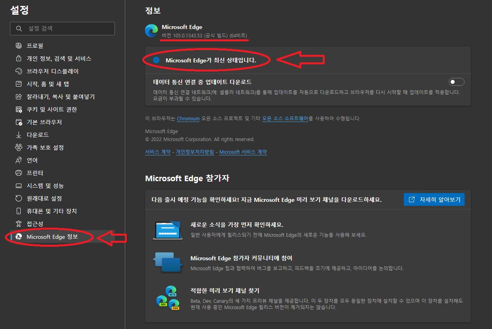Click the Microsoft Edge logo beside version info

point(151,31)
